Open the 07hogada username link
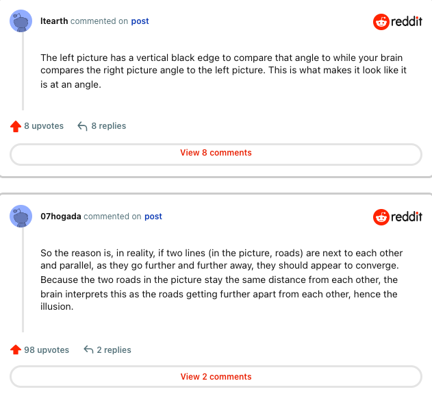 (61, 217)
